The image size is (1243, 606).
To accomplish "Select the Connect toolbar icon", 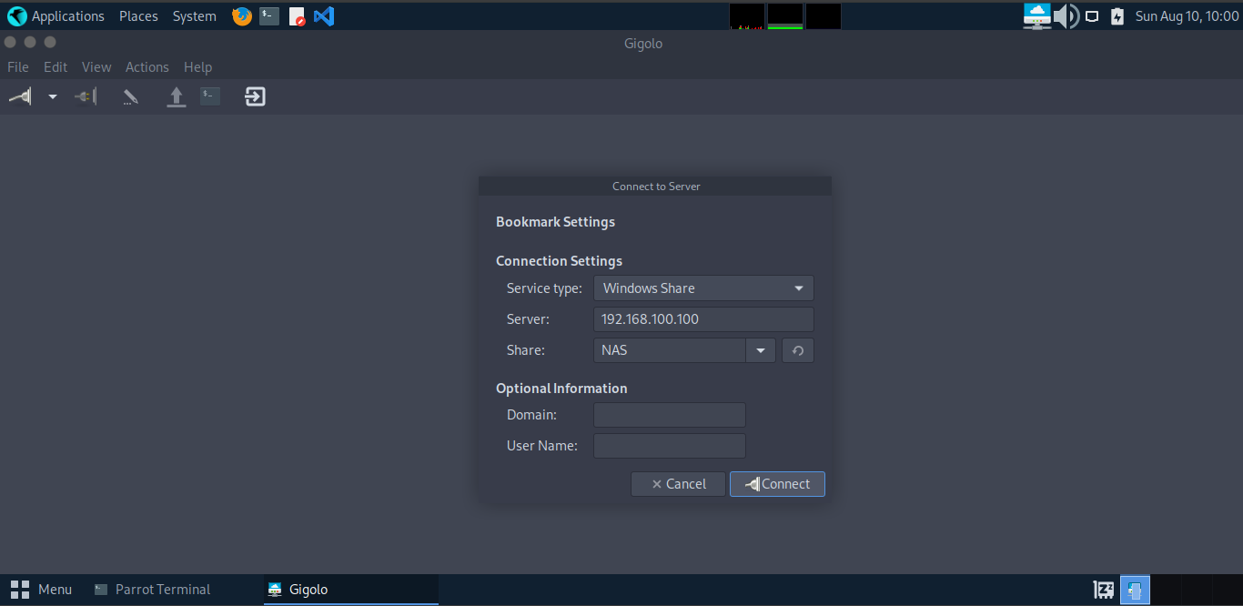I will click(x=19, y=96).
